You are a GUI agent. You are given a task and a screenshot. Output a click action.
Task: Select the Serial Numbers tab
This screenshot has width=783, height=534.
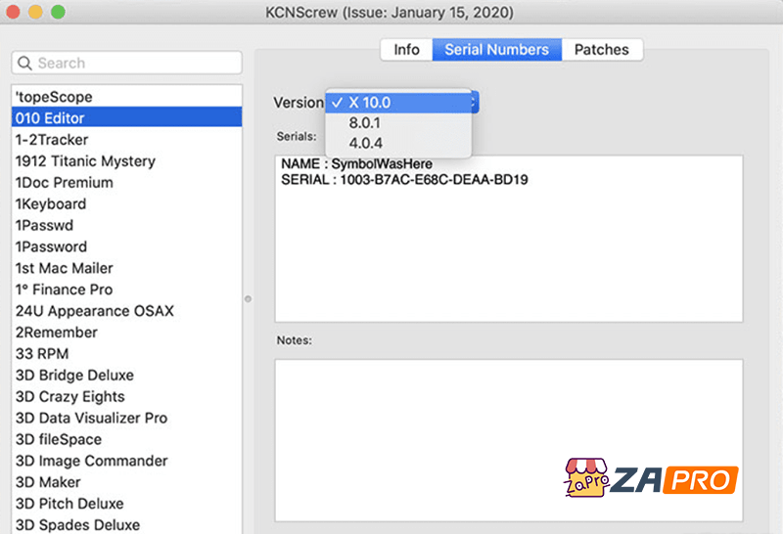tap(497, 49)
